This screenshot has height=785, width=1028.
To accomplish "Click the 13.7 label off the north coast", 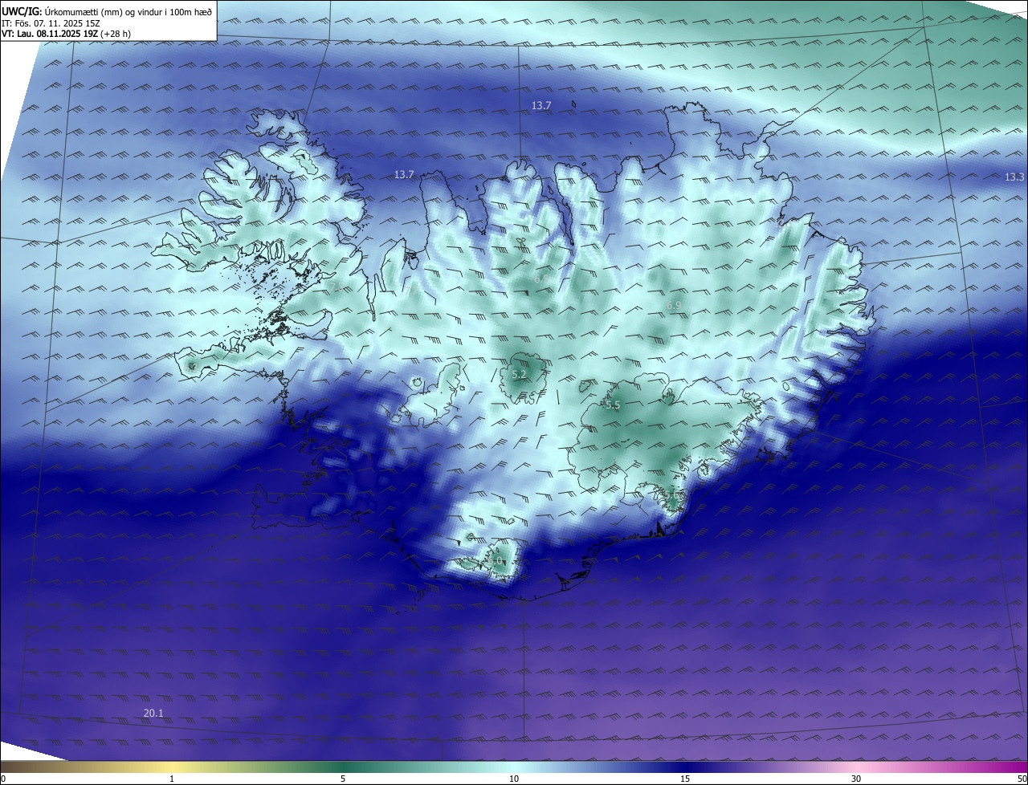I will pos(541,105).
